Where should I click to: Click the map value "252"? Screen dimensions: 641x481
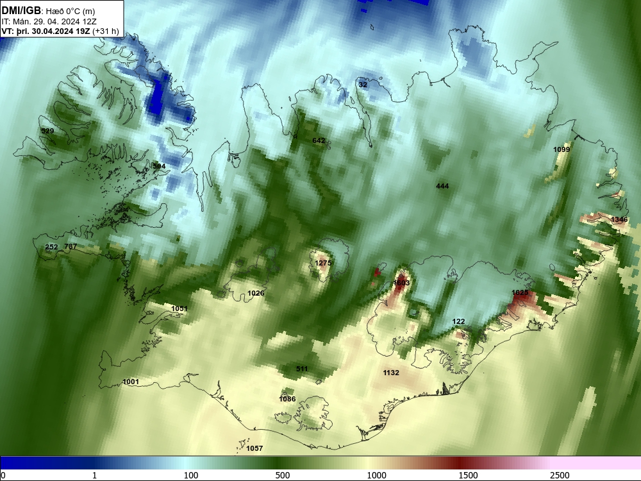(x=51, y=247)
